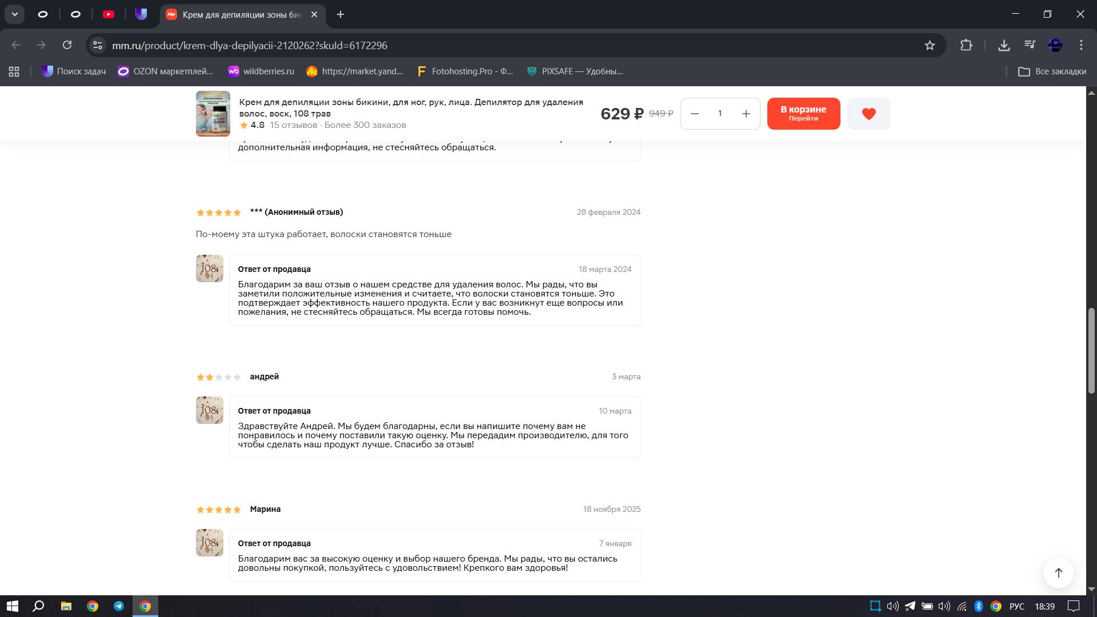This screenshot has width=1097, height=617.
Task: Open Chrome three-dot menu
Action: pos(1081,45)
